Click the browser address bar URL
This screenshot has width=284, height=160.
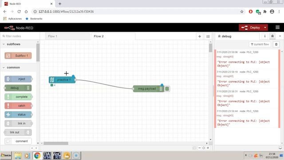tap(66, 12)
